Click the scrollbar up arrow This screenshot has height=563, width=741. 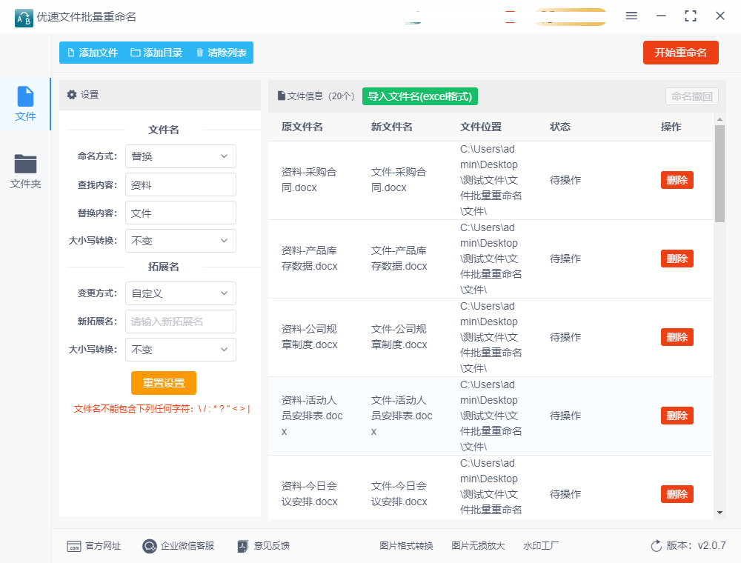pos(720,119)
